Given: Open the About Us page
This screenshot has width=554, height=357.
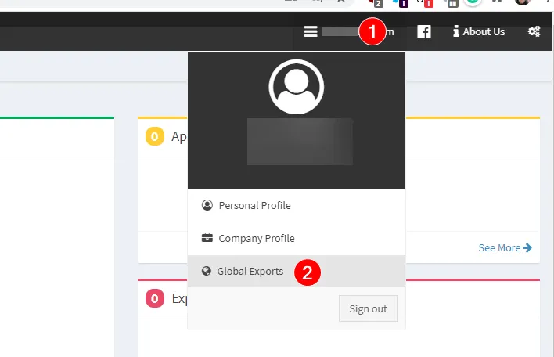Looking at the screenshot, I should [x=484, y=31].
